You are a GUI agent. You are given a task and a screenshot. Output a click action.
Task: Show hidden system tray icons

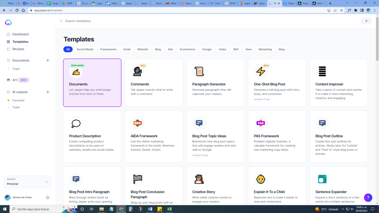pos(343,209)
